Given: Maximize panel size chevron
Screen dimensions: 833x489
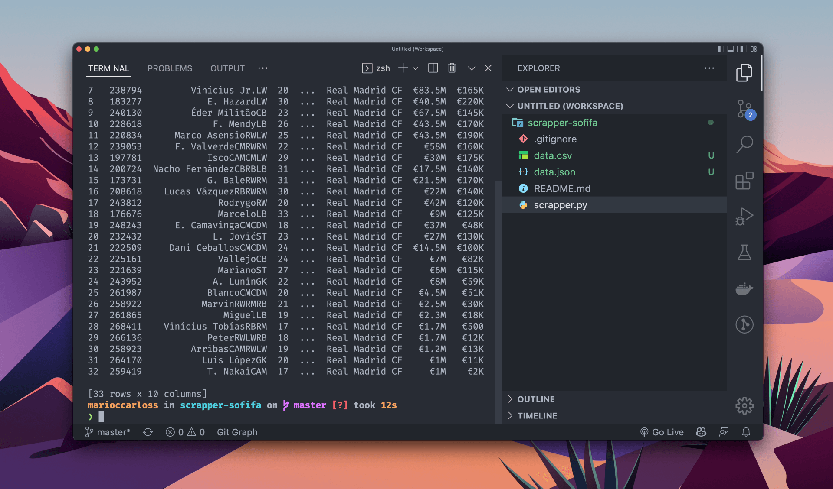Looking at the screenshot, I should tap(472, 68).
